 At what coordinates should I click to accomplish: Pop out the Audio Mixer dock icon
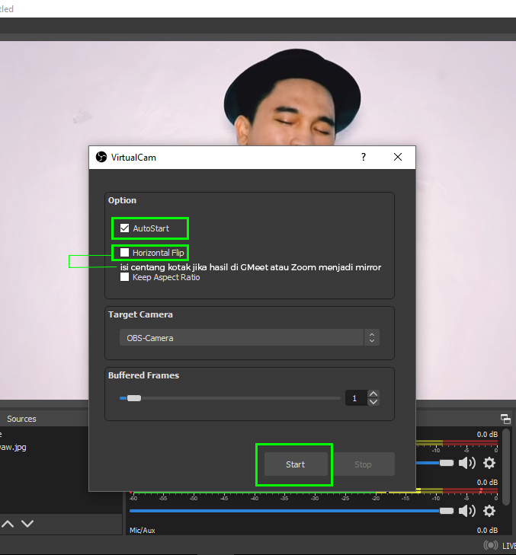coord(506,419)
